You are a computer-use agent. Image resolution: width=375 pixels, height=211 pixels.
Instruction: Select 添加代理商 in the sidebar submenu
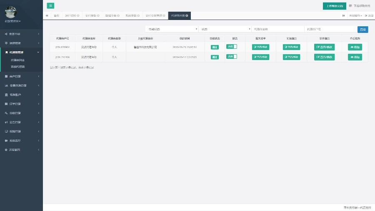[18, 66]
